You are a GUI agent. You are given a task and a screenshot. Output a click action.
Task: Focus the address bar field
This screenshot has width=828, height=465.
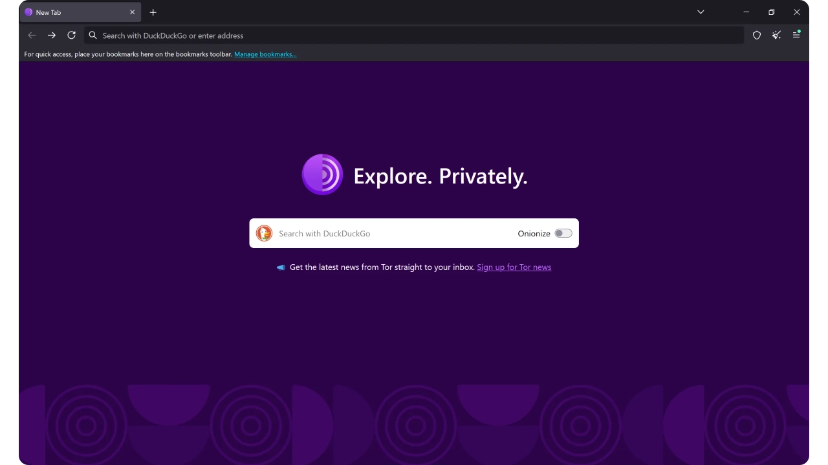(414, 36)
